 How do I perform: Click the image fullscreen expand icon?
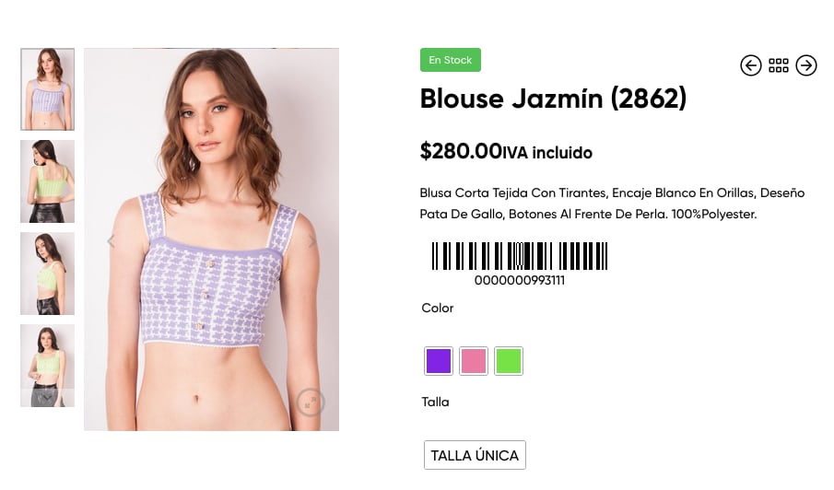pyautogui.click(x=310, y=402)
